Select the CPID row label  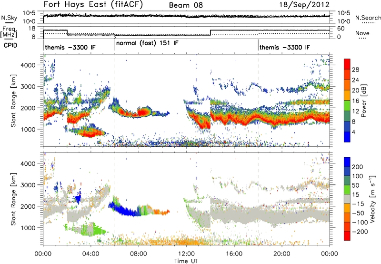(10, 45)
